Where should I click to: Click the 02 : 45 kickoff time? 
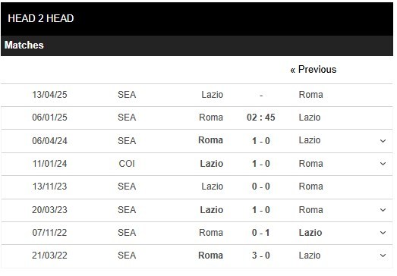tap(261, 118)
